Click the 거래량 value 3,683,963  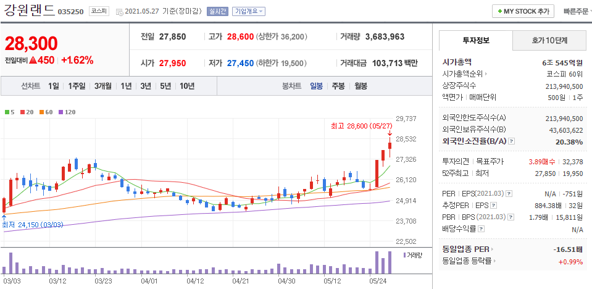385,36
